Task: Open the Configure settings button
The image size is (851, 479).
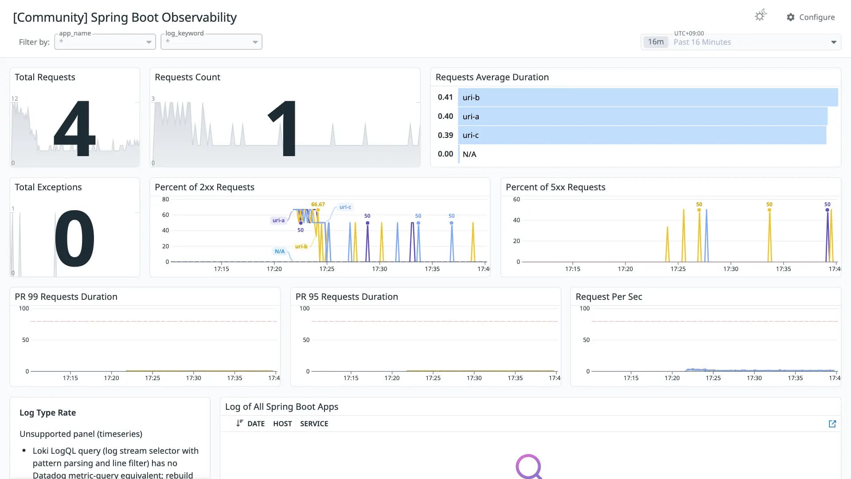Action: point(811,17)
